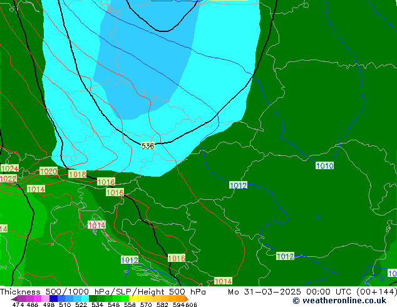Click the 570 legend value
Image resolution: width=397 pixels, height=307 pixels.
pos(146,304)
